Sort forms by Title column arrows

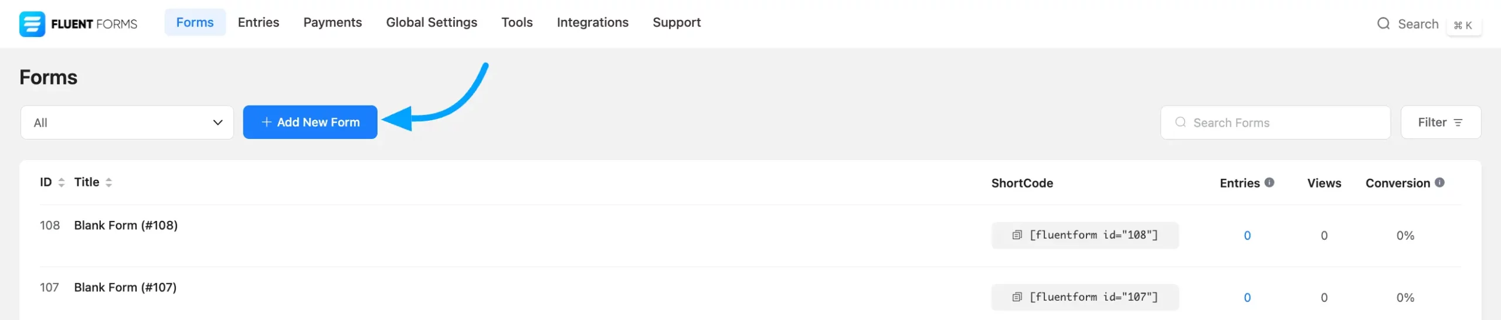[x=109, y=183]
